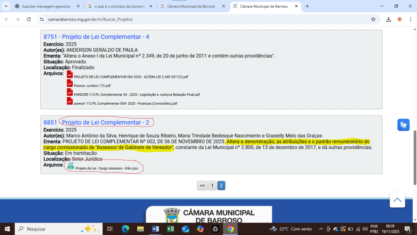
Task: Click the scroll-to-top arrow button
Action: (397, 200)
